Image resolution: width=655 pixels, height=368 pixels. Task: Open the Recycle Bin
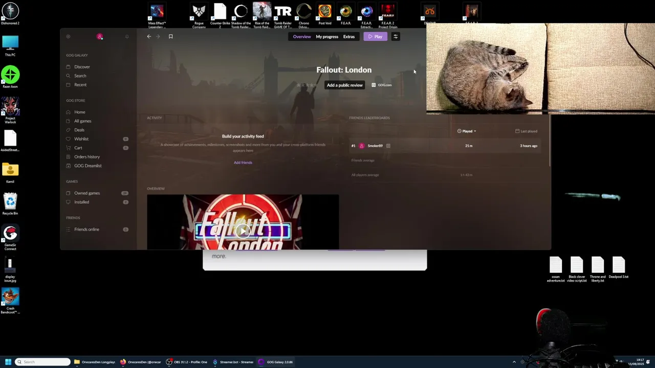click(x=10, y=204)
